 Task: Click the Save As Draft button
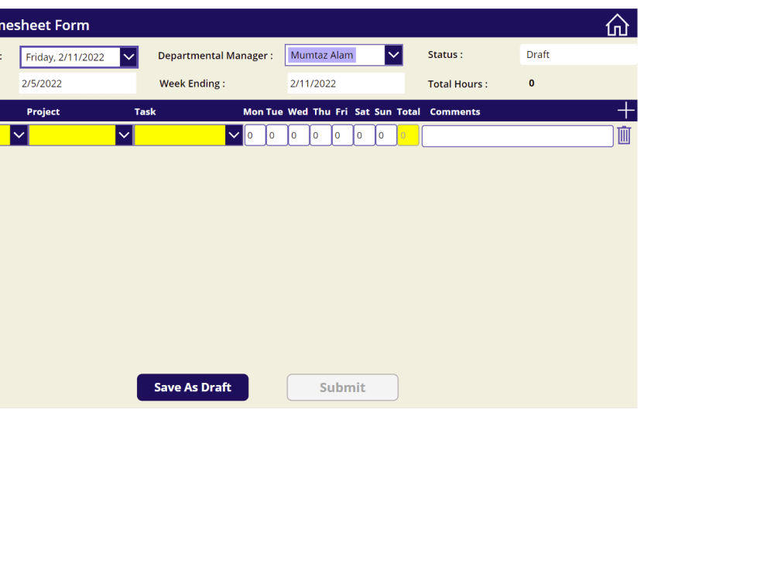coord(192,387)
